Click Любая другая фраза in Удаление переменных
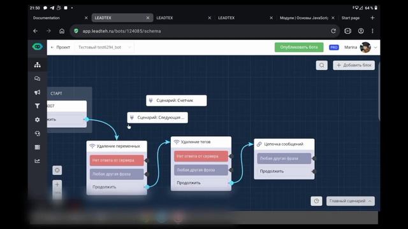Screen dimensions: 408x229 coord(117,174)
